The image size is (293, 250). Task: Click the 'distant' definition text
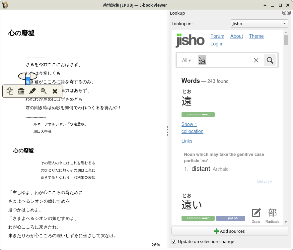click(201, 168)
